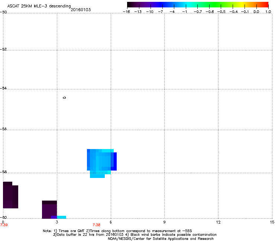Click the longitude 12 axis label

pos(219,222)
